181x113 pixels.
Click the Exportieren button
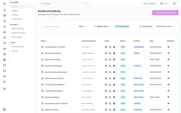146,26
